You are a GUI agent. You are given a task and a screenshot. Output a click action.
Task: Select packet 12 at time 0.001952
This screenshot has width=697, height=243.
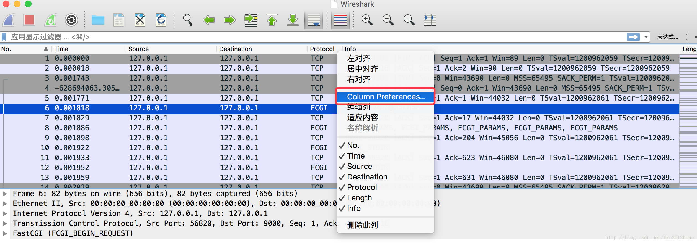click(340, 168)
